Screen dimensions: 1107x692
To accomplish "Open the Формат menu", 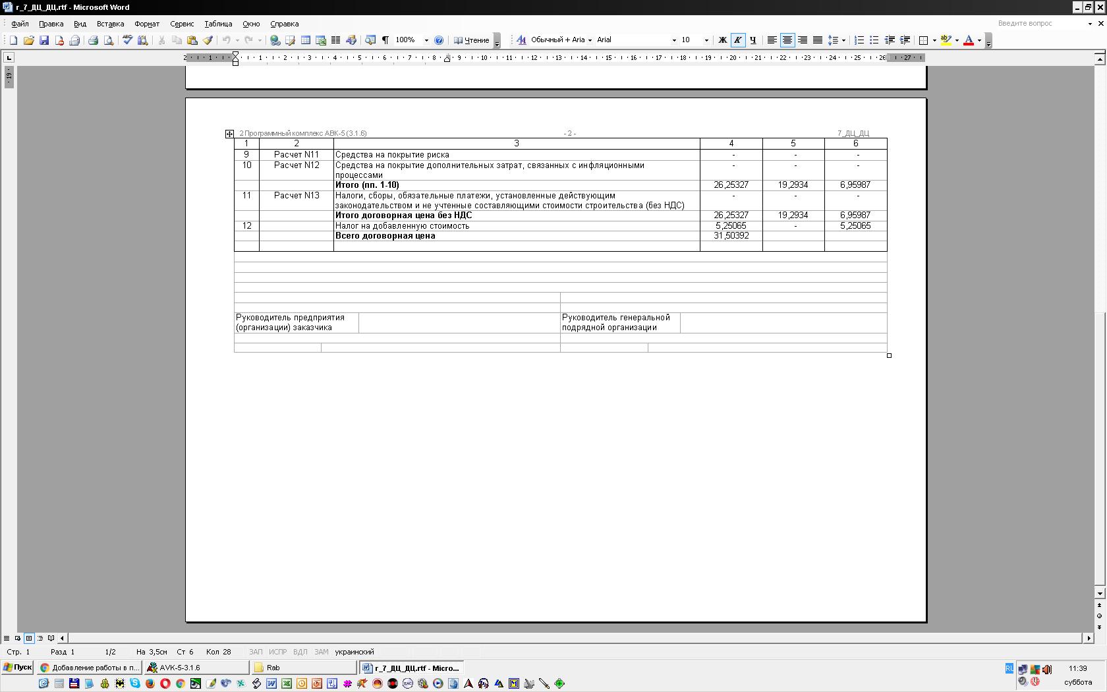I will tap(147, 24).
